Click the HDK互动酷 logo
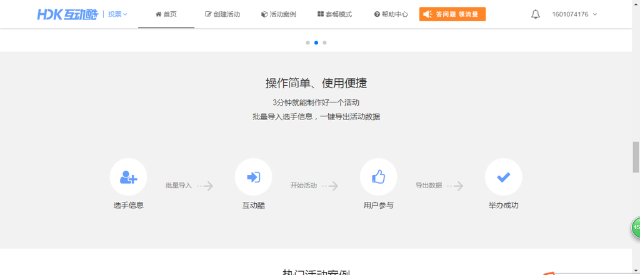 pos(67,14)
